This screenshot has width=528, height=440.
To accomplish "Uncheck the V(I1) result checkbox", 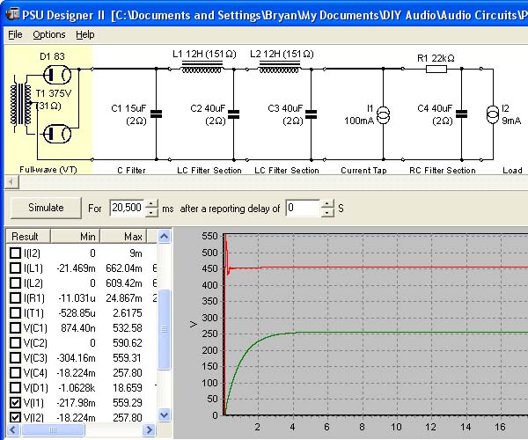I will [15, 402].
